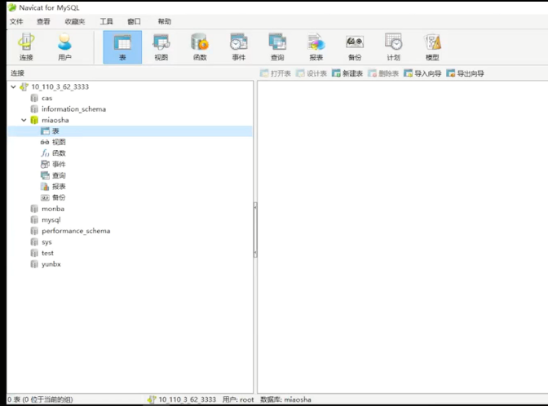Select the Table (表) toolbar icon
Viewport: 548px width, 406px height.
(x=122, y=46)
